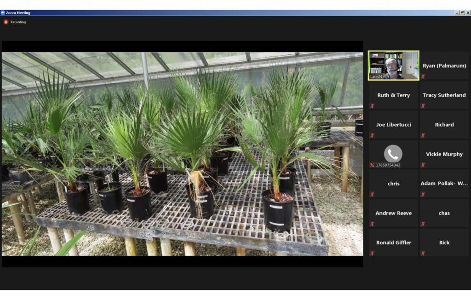Click muted mic icon on Rick tile
Image resolution: width=471 pixels, height=300 pixels.
[x=423, y=253]
